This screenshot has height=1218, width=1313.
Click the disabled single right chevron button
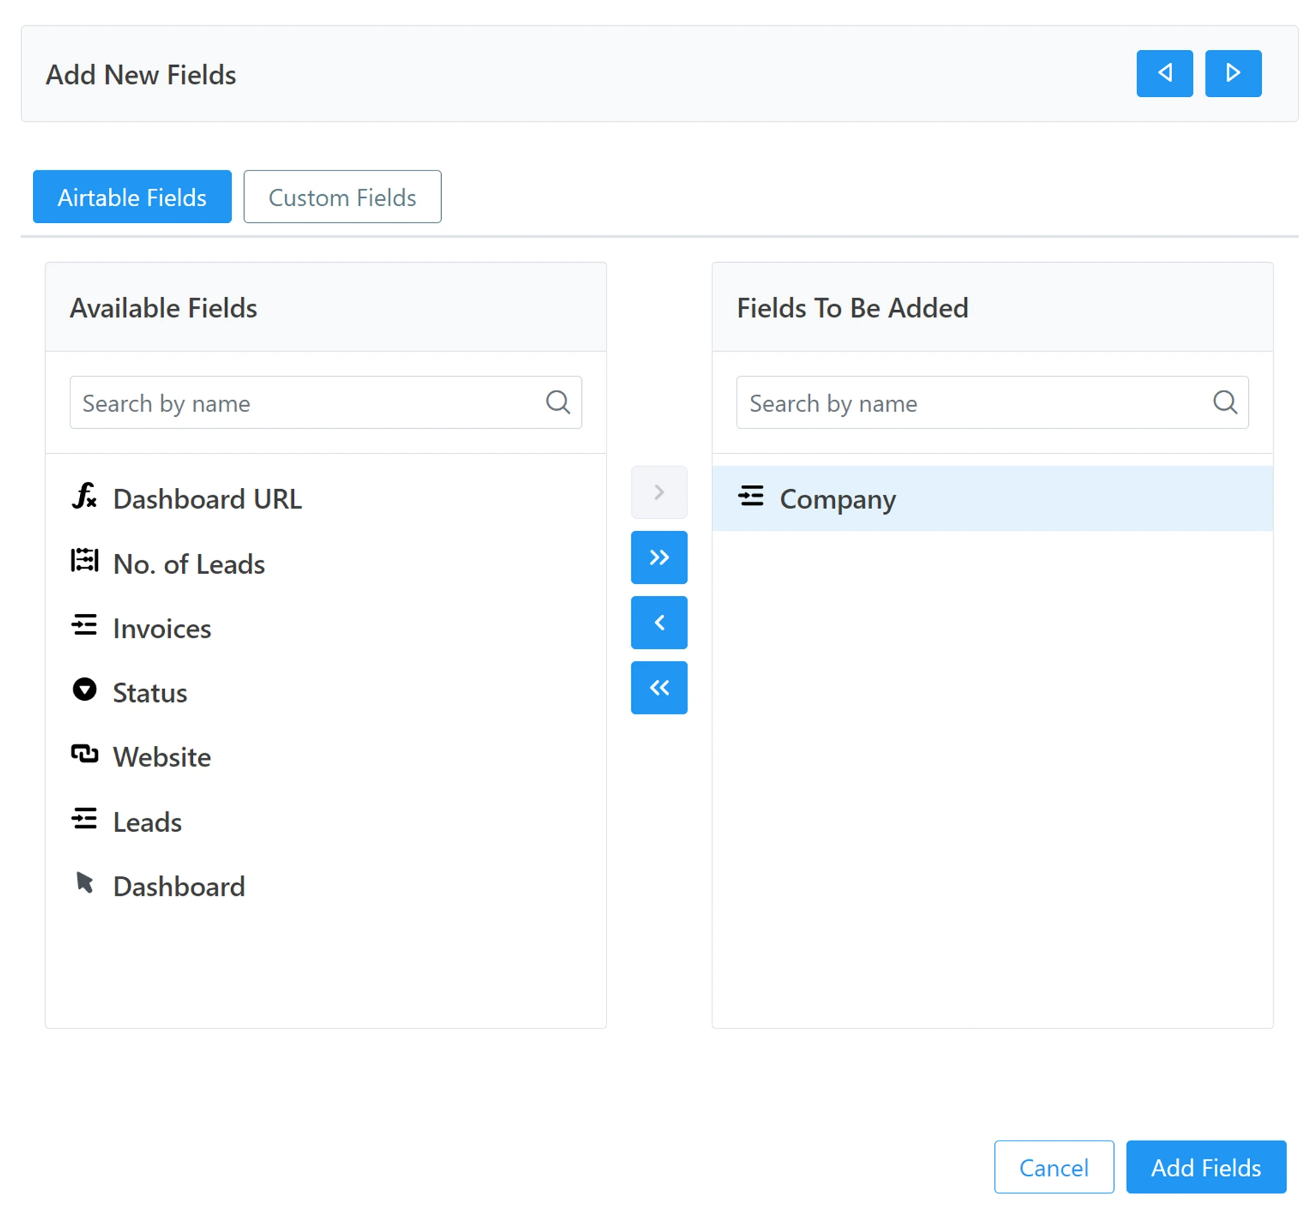[659, 493]
